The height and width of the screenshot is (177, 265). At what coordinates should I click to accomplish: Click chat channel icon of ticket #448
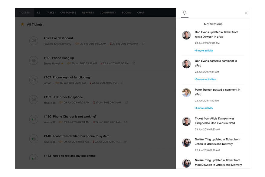pos(34,139)
